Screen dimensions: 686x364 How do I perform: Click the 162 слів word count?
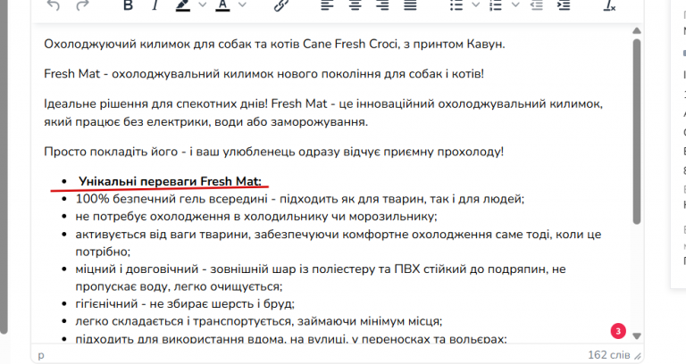608,355
